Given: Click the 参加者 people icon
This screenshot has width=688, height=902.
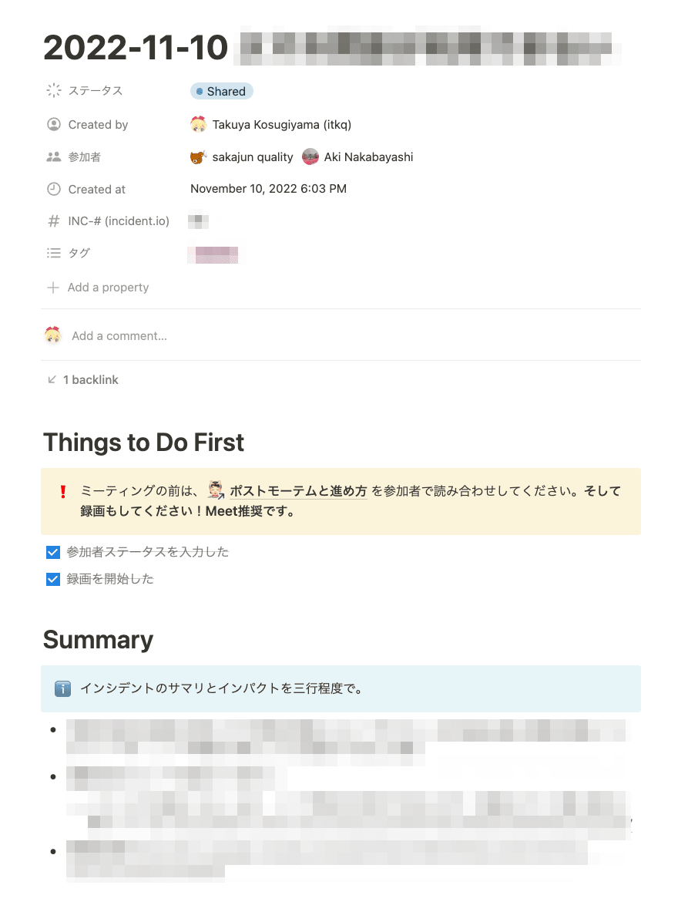Looking at the screenshot, I should 53,157.
